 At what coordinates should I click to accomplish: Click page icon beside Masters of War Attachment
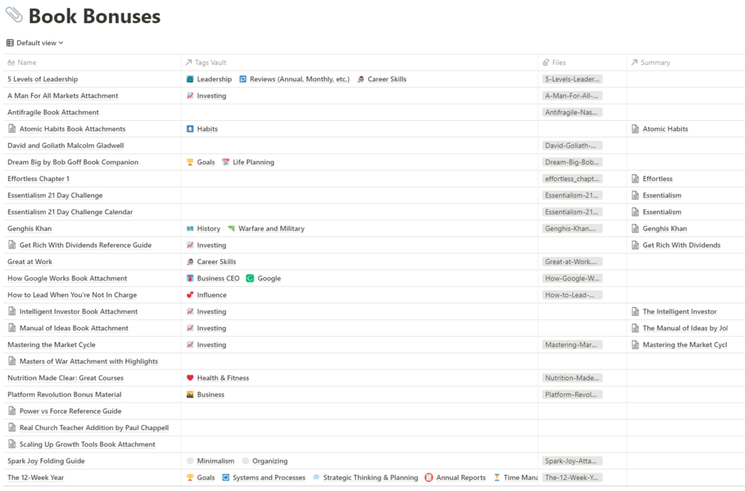[13, 361]
